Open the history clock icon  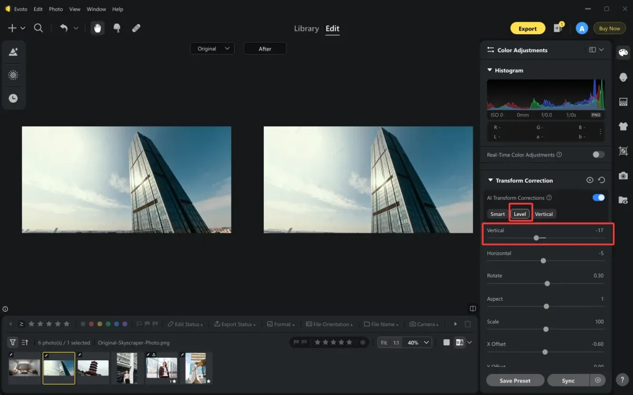tap(13, 98)
